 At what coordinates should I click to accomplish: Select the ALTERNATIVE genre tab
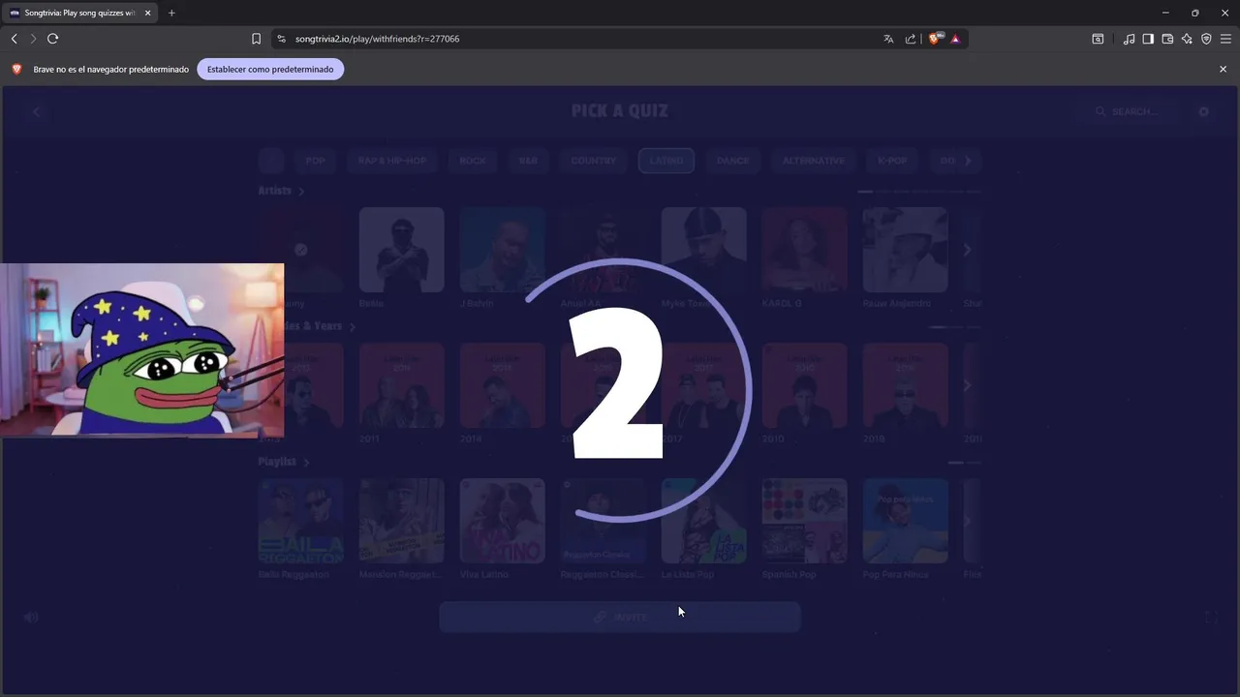pyautogui.click(x=814, y=161)
